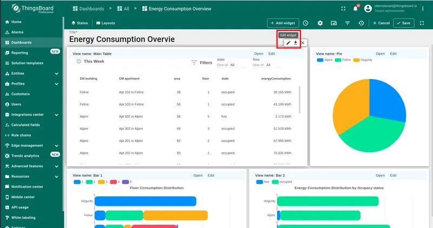Sort by energyConsumption column header

coord(276,79)
